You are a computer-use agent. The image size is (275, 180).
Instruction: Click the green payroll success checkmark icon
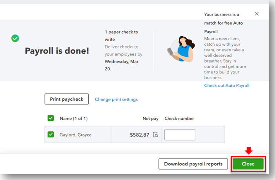(x=15, y=38)
